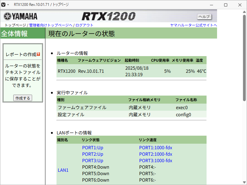247x185 pixels.
Task: Click the LANポートの情報 section title
Action: click(x=74, y=133)
